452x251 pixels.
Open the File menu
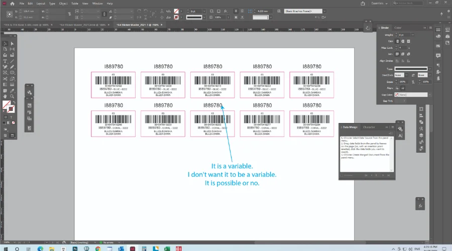coord(22,4)
